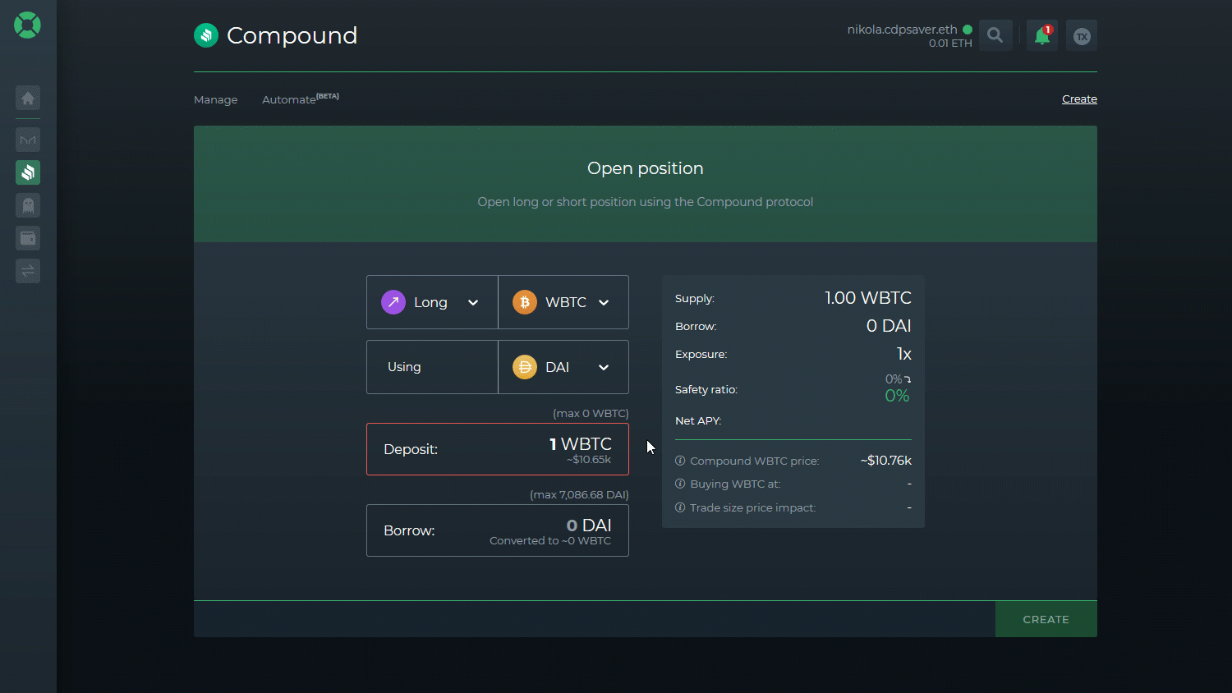The width and height of the screenshot is (1232, 693).
Task: Click the green CREATE button
Action: click(1046, 619)
